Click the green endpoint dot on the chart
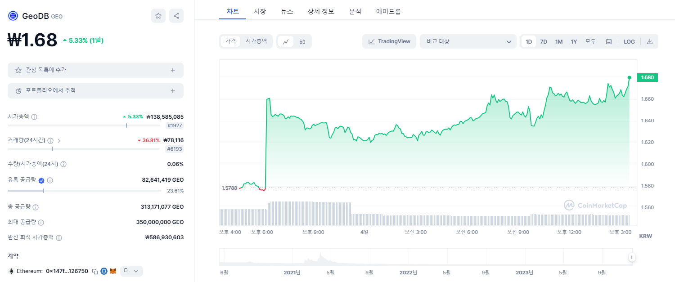 tap(629, 77)
